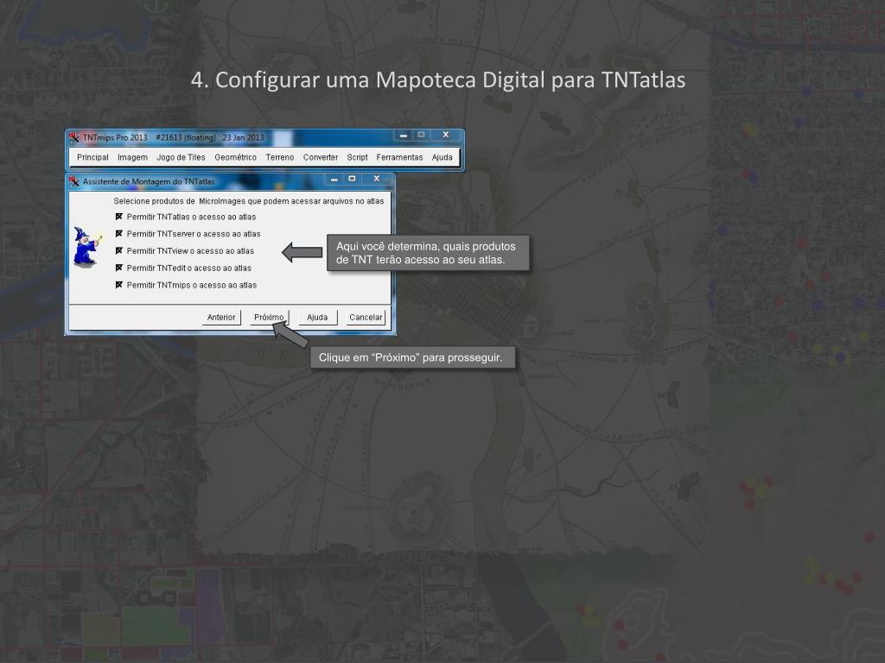The image size is (885, 663).
Task: Click the Anterior button
Action: [221, 318]
